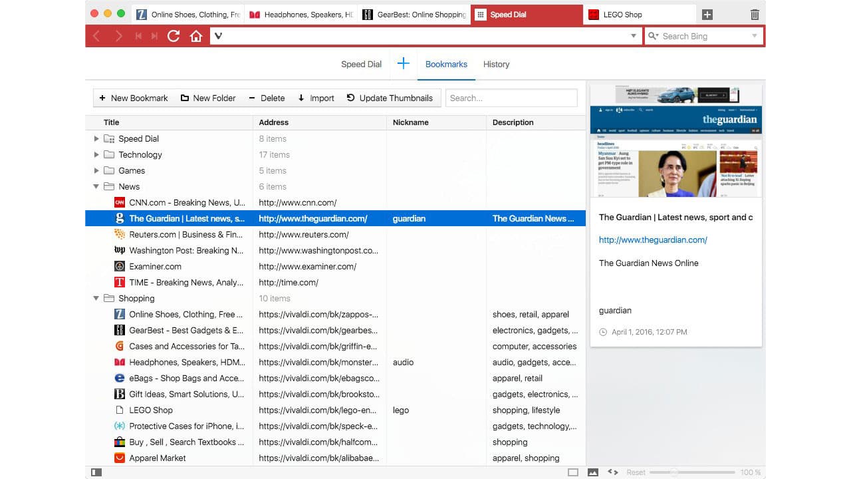Open the closed tabs trash icon
The width and height of the screenshot is (851, 479).
coord(755,13)
